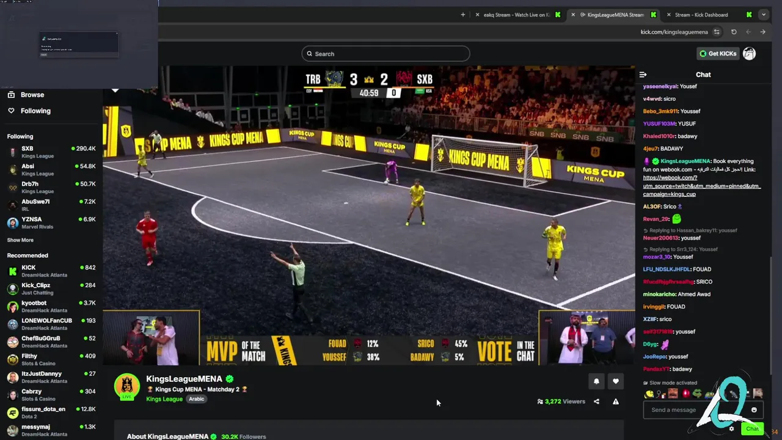Image resolution: width=782 pixels, height=440 pixels.
Task: Follow the channel with heart button
Action: coord(616,381)
